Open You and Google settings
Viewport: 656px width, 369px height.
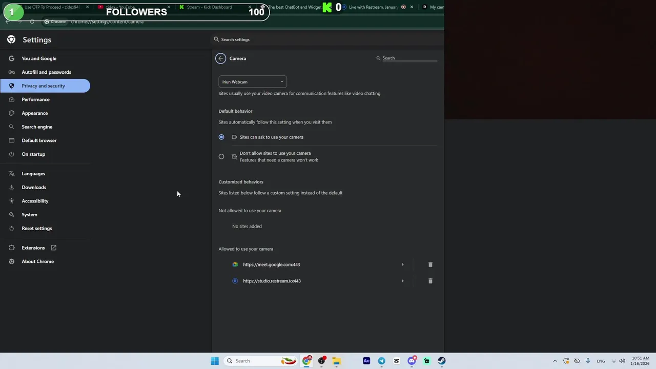[x=39, y=58]
